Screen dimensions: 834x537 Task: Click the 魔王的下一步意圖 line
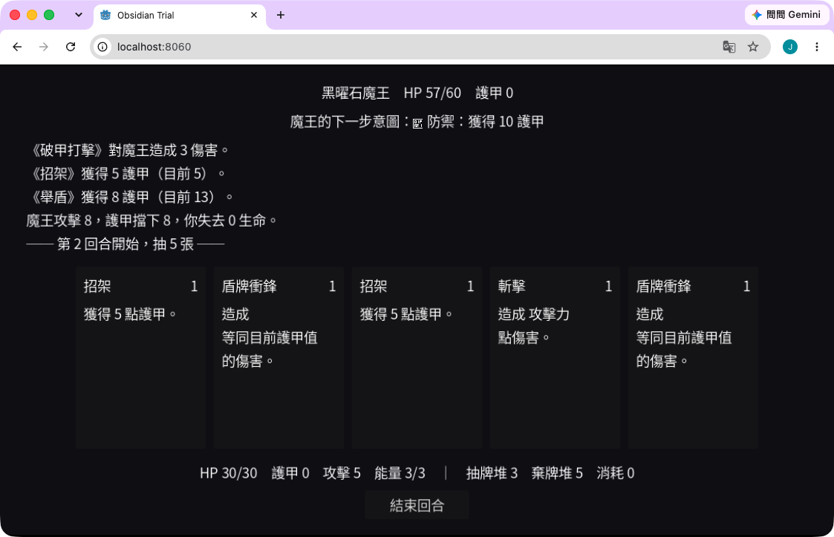pos(417,122)
